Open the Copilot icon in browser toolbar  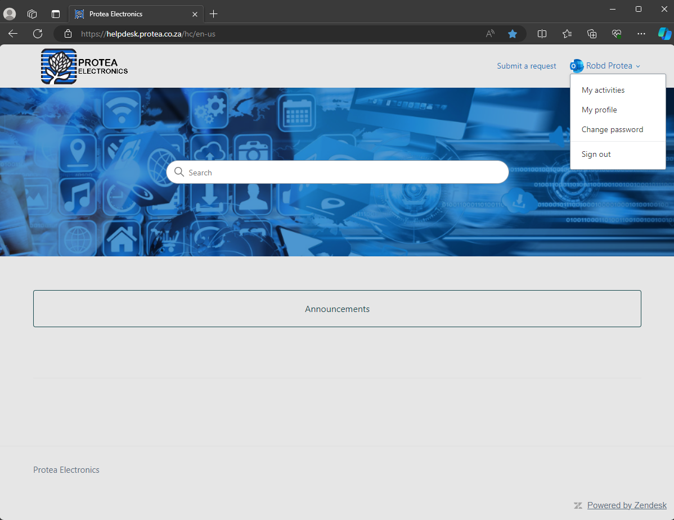[664, 34]
